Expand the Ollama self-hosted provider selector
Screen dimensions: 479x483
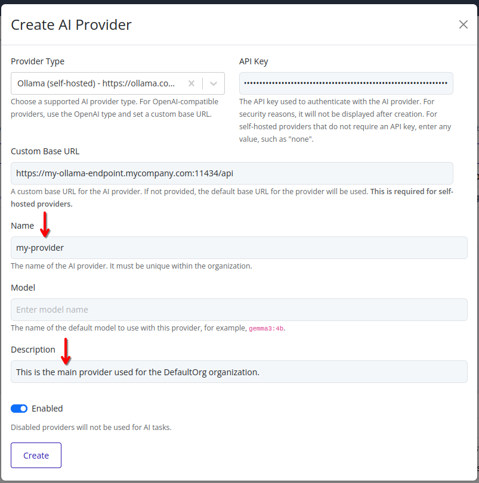213,83
